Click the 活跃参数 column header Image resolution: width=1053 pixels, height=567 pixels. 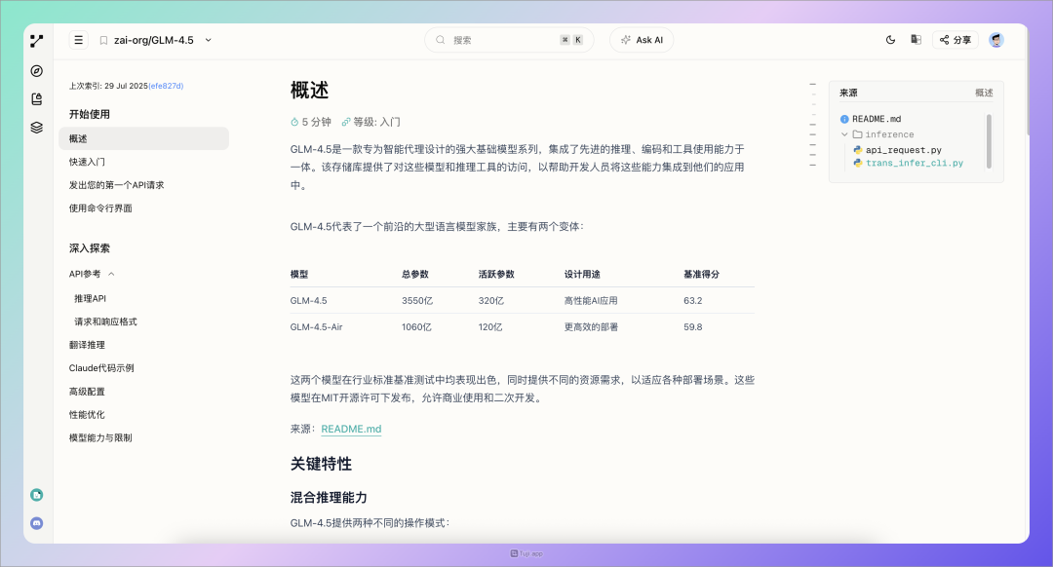point(496,274)
